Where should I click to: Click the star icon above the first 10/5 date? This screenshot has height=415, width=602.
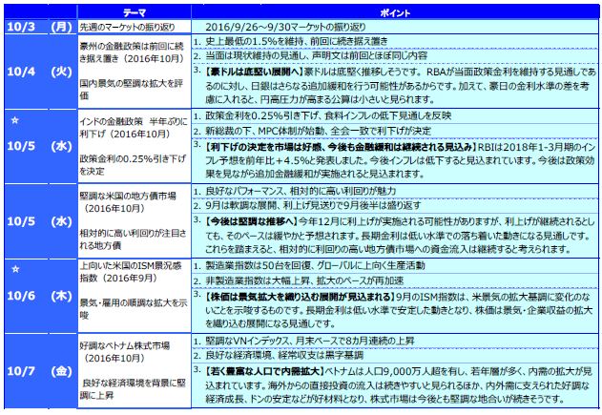(14, 123)
